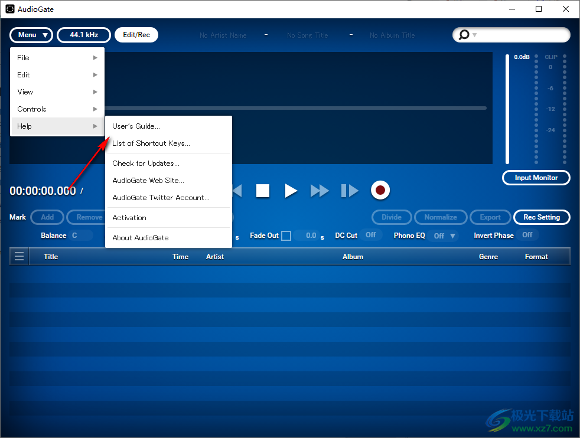The width and height of the screenshot is (580, 438).
Task: Select List of Shortcut Keys
Action: 151,143
